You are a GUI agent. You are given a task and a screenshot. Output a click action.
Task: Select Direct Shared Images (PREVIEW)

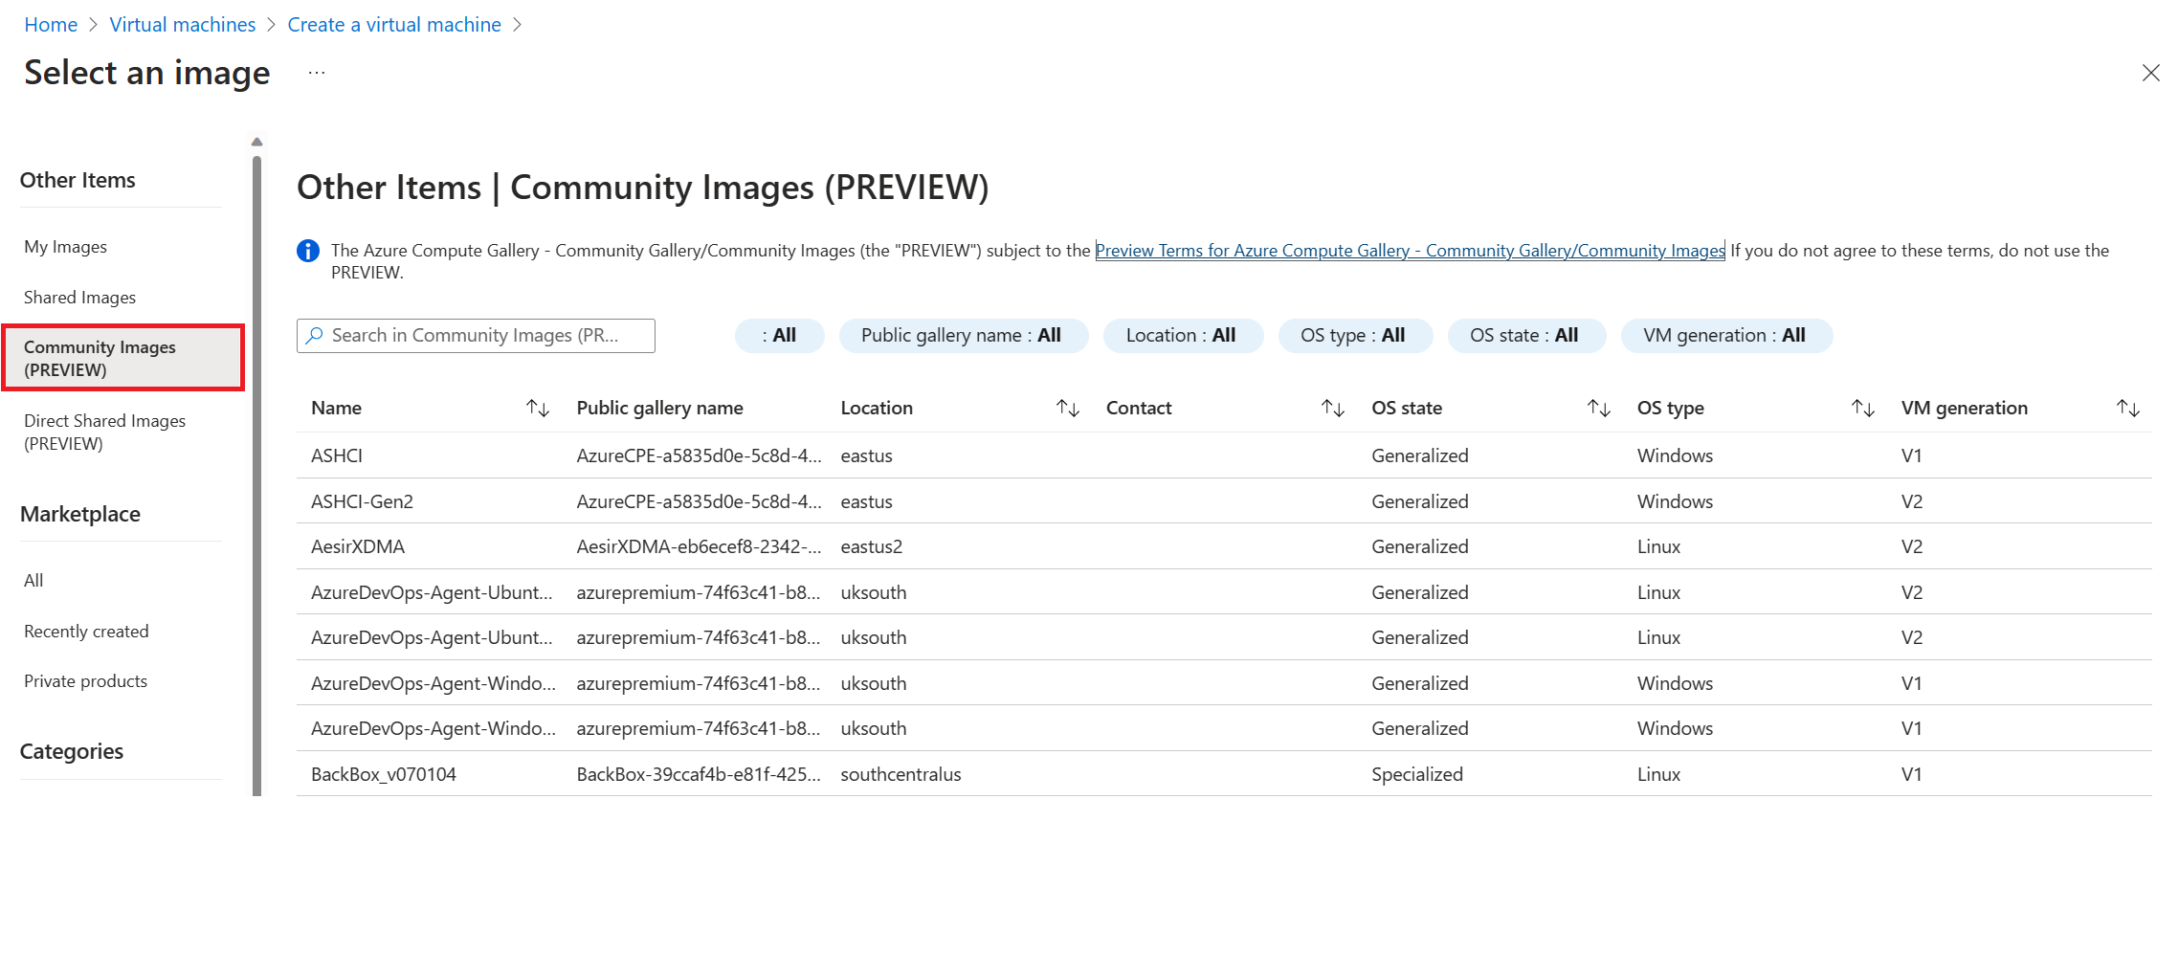104,432
